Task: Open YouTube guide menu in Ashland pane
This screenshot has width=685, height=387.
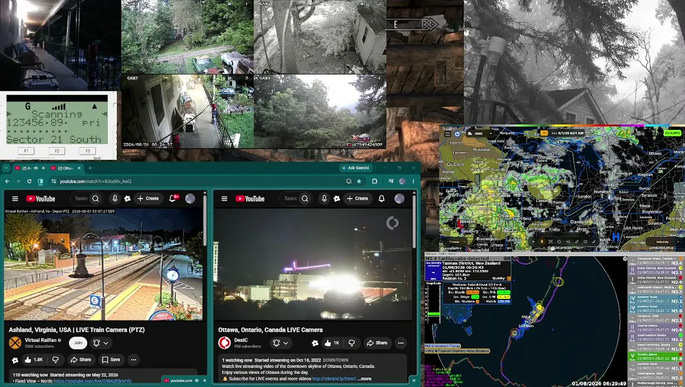Action: coord(15,199)
